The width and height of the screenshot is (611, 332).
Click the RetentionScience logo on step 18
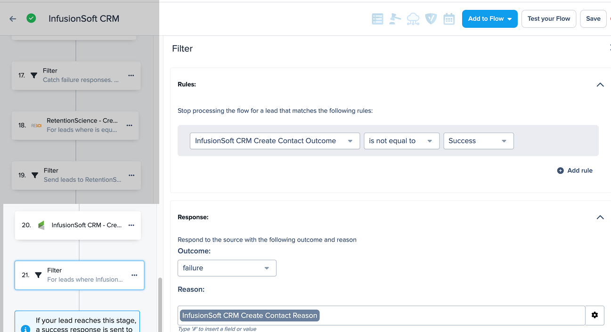pyautogui.click(x=36, y=125)
